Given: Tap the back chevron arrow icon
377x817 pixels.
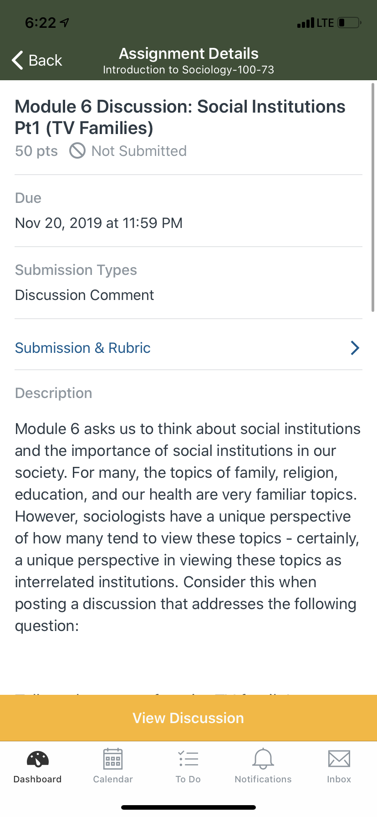Looking at the screenshot, I should [18, 60].
